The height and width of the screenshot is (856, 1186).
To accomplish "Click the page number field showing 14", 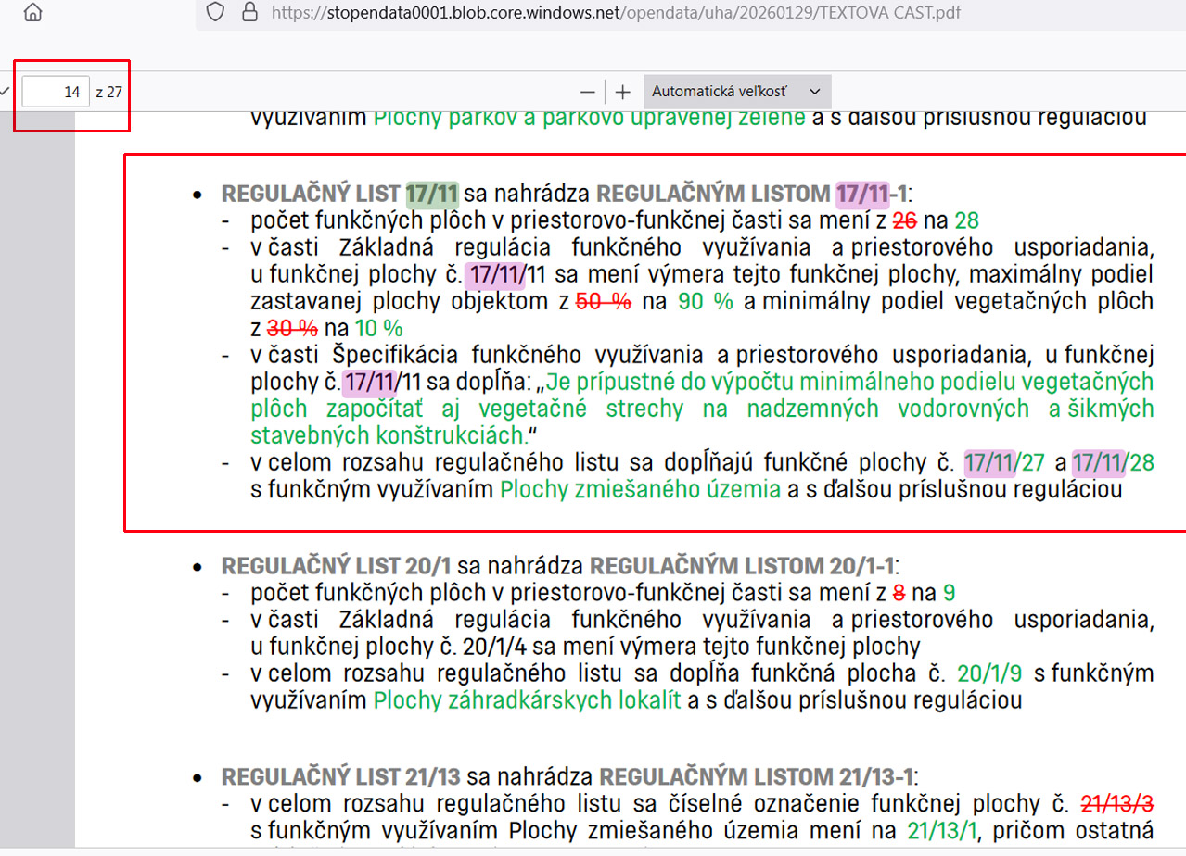I will coord(56,92).
